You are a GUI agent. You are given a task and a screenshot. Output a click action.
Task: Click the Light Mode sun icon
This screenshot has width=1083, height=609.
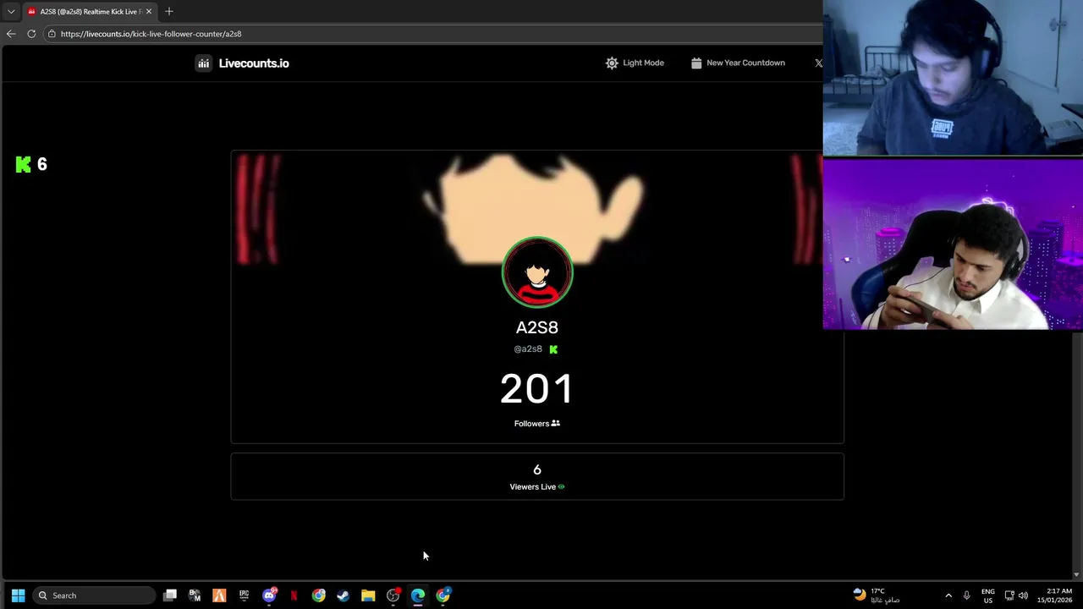[x=612, y=63]
